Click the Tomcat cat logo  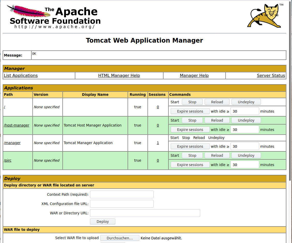click(x=265, y=16)
